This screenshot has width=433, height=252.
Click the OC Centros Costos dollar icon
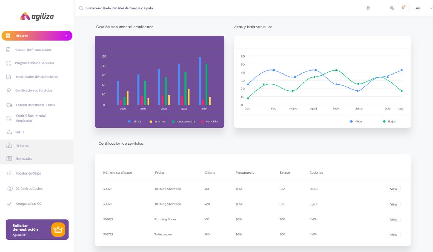coord(10,189)
